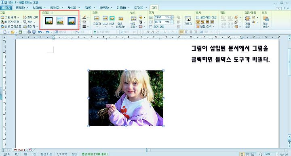
Task: Click the picture width input field
Action: (x=162, y=17)
